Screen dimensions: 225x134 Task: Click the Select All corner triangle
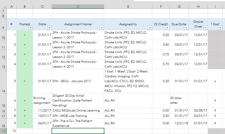point(4,7)
